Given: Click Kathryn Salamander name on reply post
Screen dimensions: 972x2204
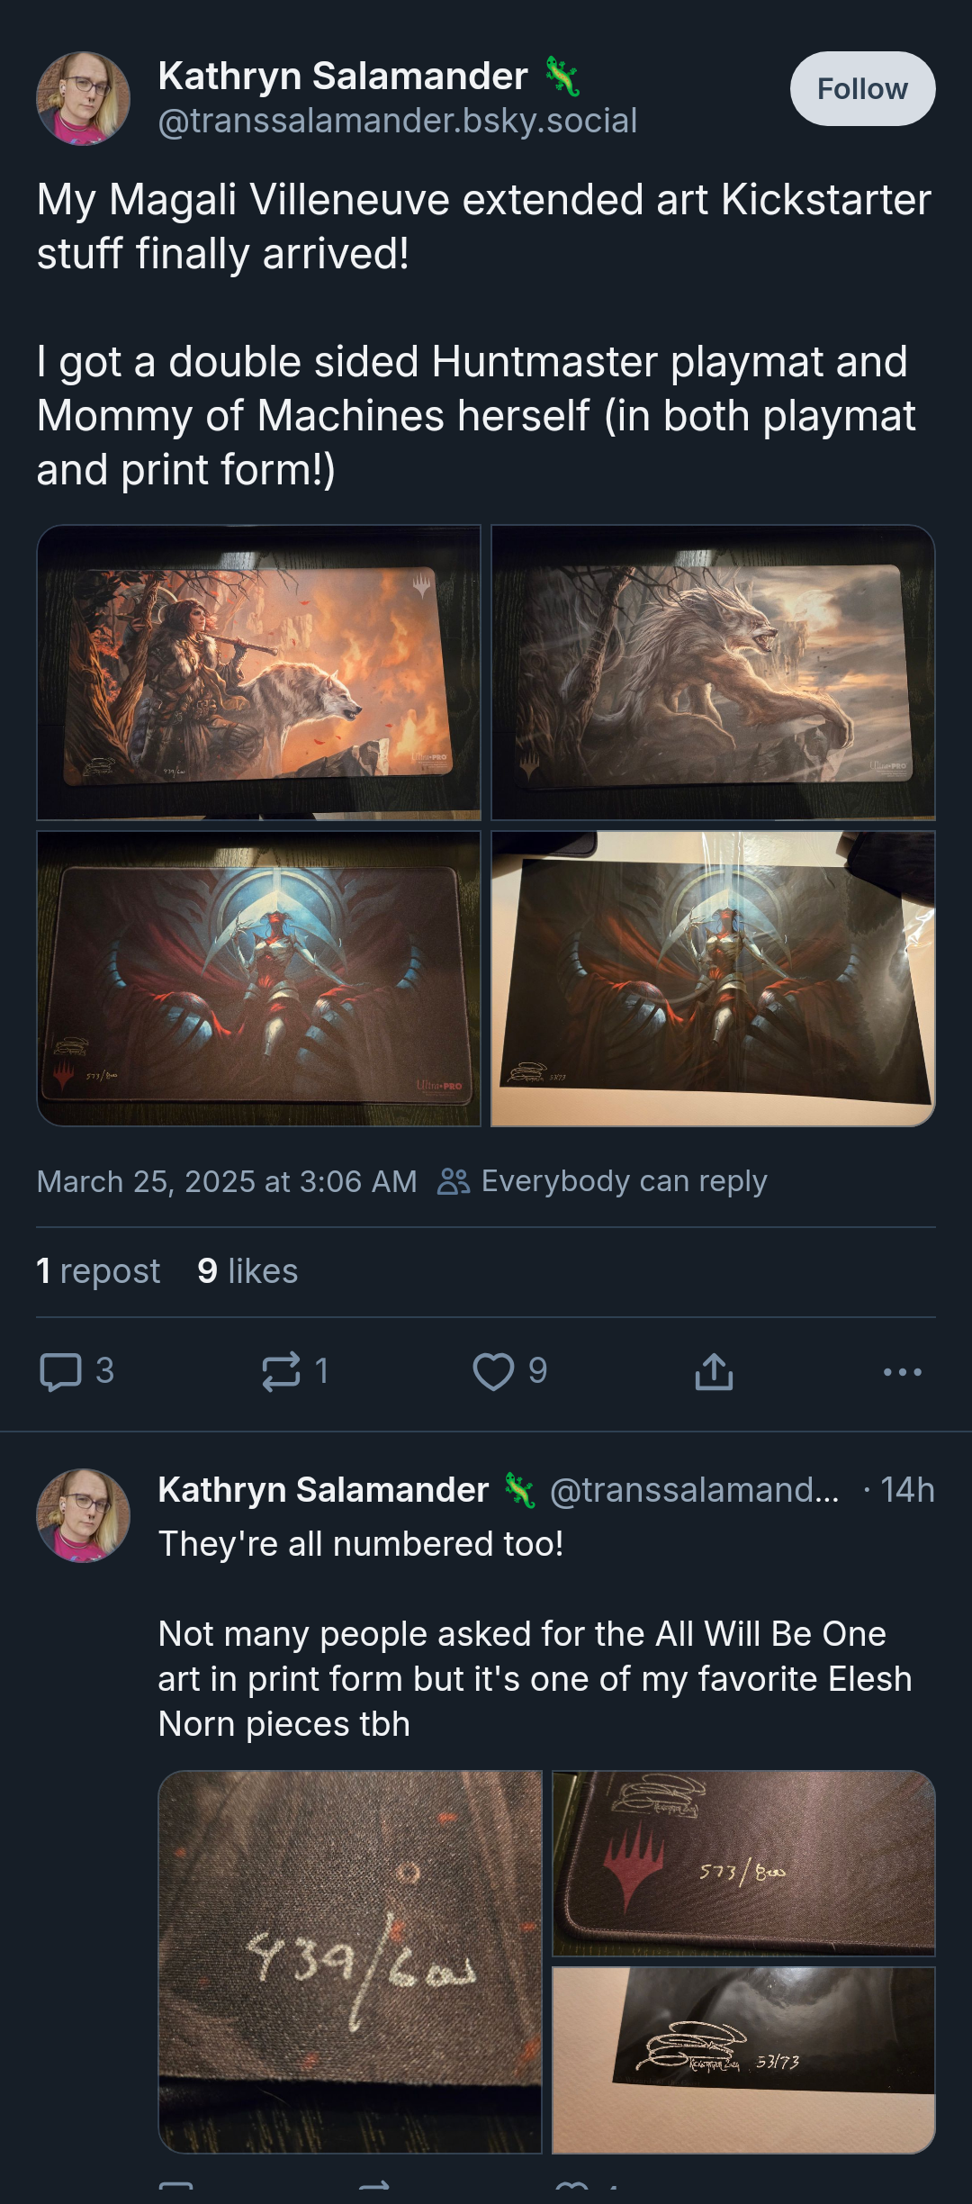Looking at the screenshot, I should [x=323, y=1490].
